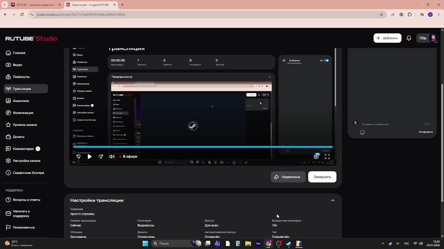Bookmark this page with star icon
This screenshot has width=444, height=249.
pyautogui.click(x=381, y=15)
